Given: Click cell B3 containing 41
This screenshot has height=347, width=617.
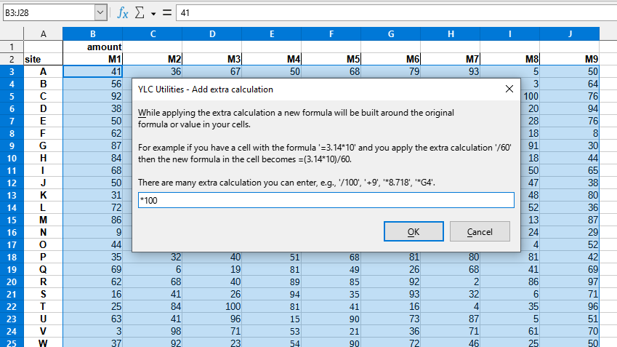Looking at the screenshot, I should tap(93, 71).
